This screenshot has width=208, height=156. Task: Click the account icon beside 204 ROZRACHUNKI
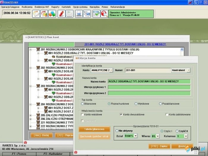(x=38, y=104)
